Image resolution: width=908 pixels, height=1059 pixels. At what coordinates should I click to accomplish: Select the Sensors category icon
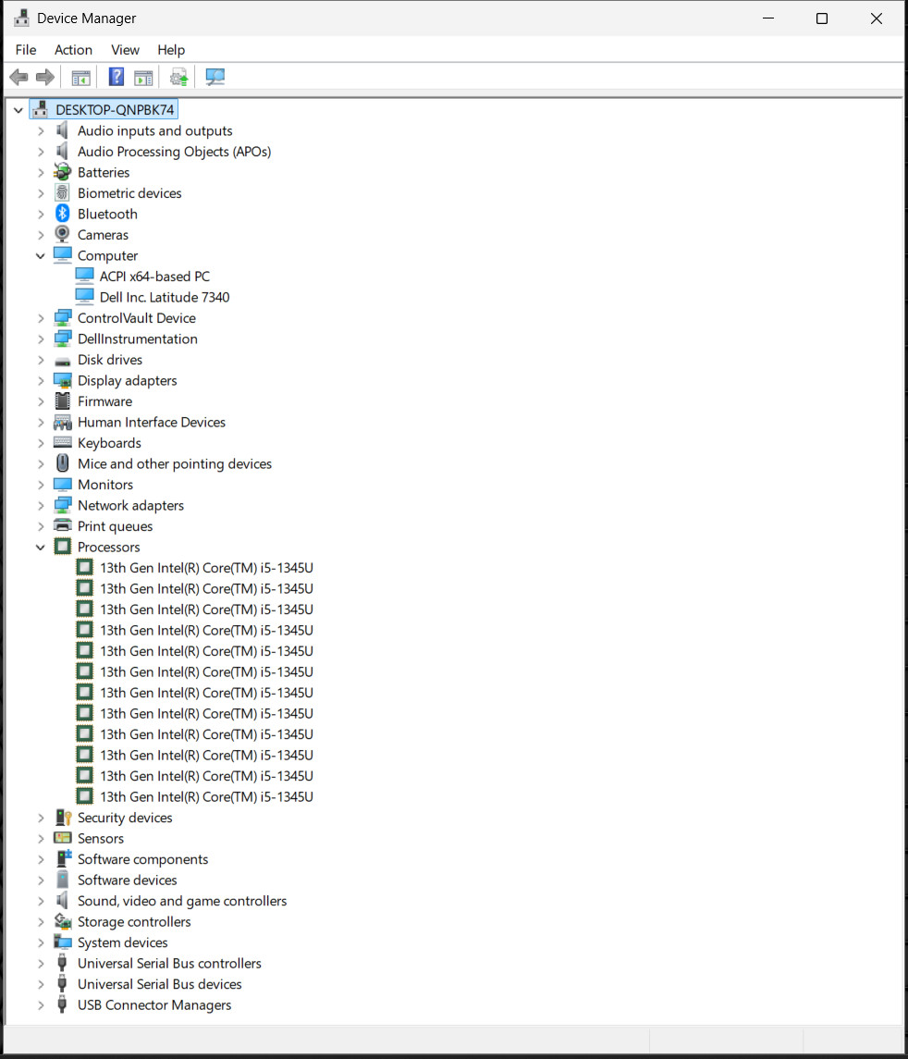pyautogui.click(x=63, y=838)
